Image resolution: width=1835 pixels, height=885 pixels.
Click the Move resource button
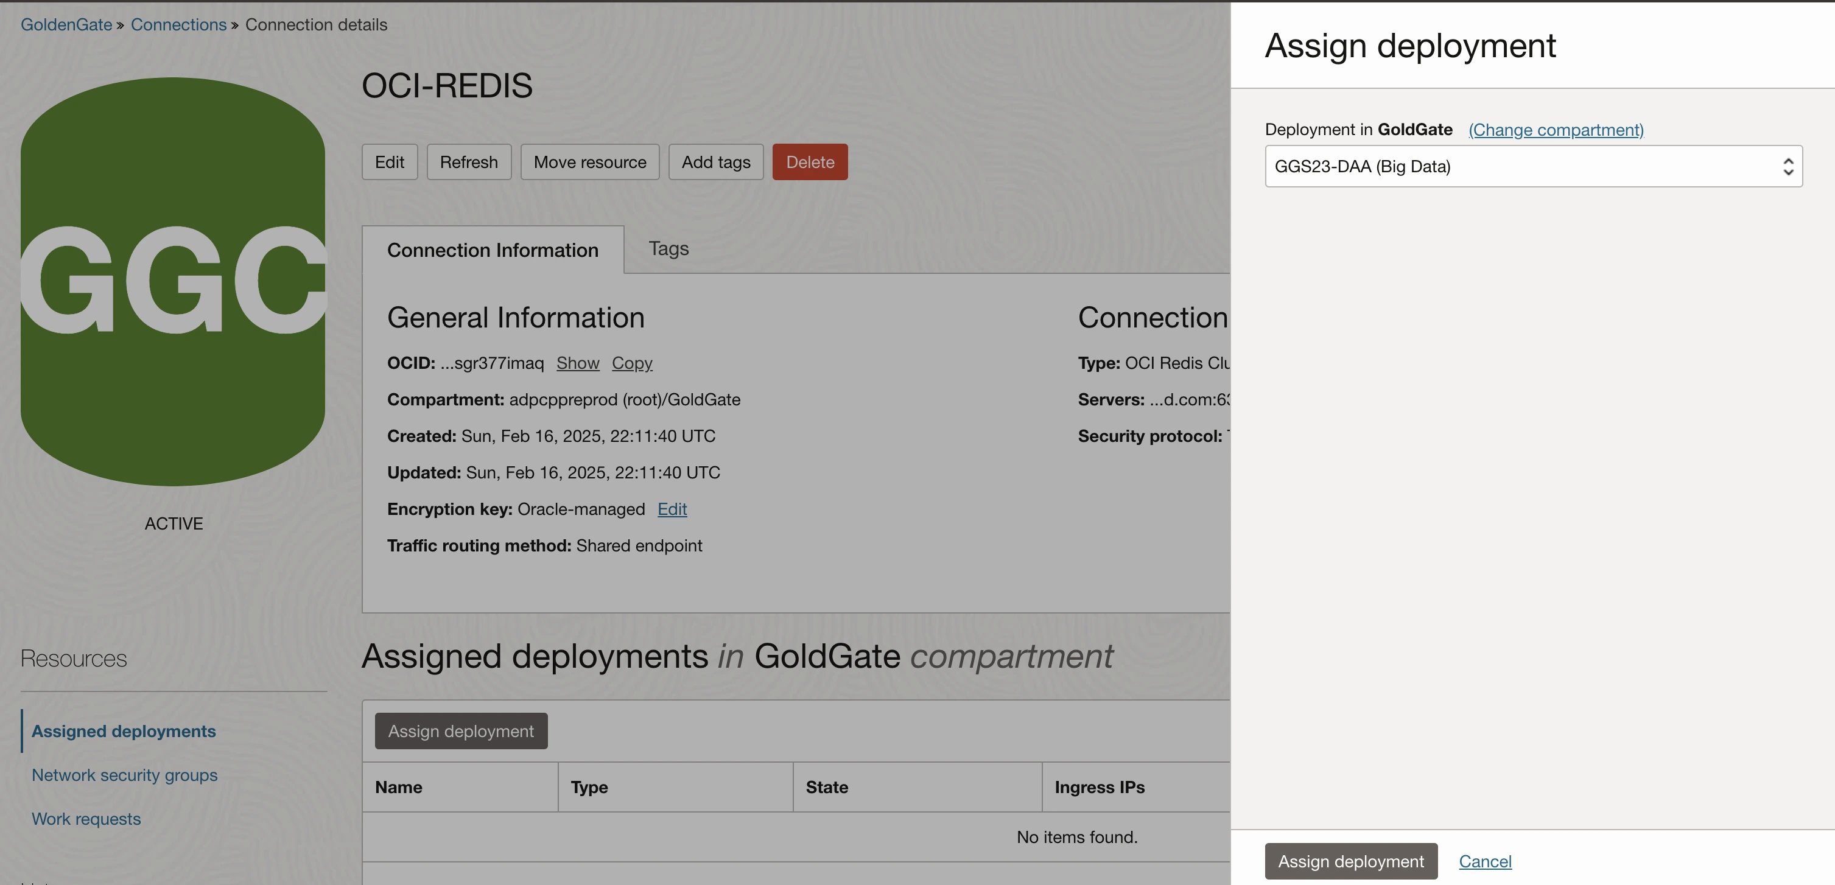coord(589,163)
